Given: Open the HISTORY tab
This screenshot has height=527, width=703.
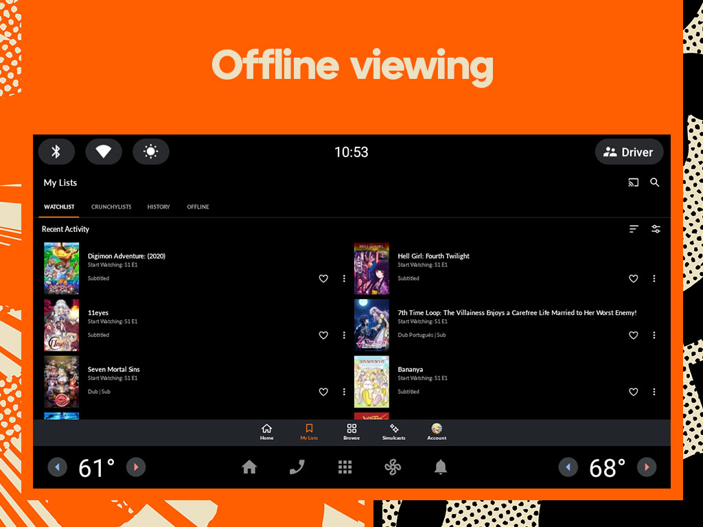Looking at the screenshot, I should click(159, 207).
